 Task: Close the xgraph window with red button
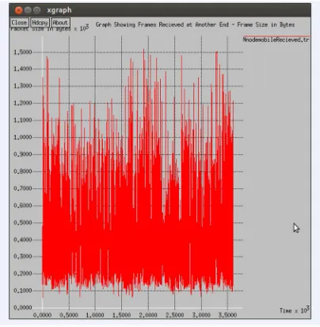pyautogui.click(x=18, y=10)
